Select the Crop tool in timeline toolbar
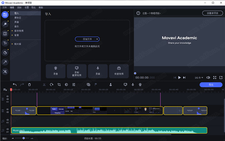This screenshot has width=225, height=141. [59, 85]
